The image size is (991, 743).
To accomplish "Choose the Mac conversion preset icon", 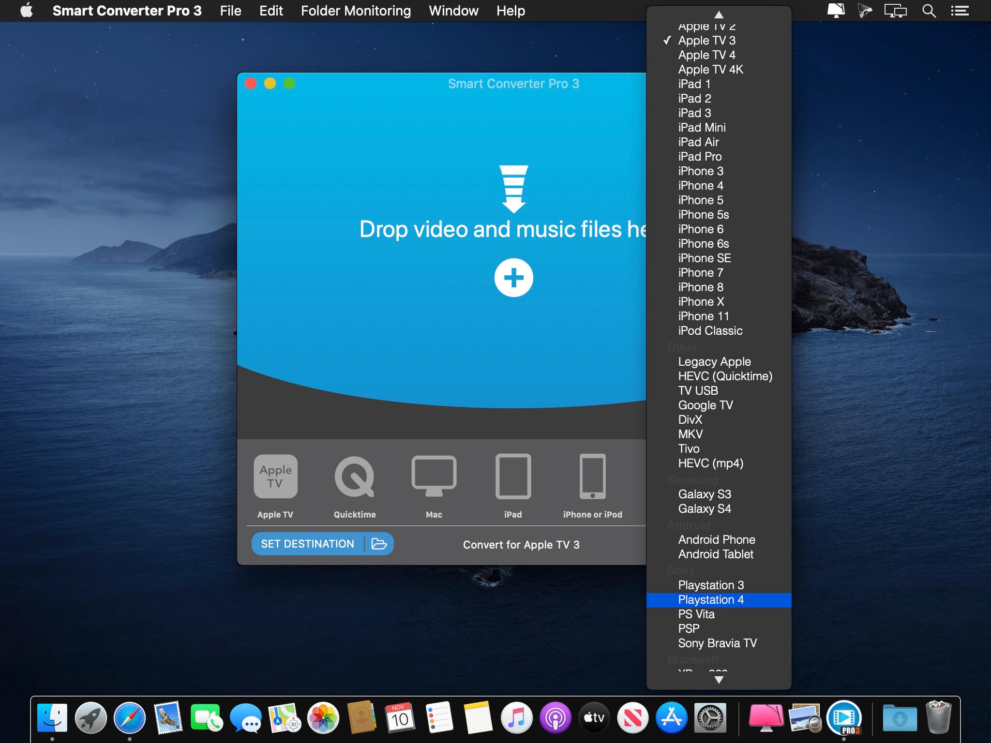I will tap(434, 476).
